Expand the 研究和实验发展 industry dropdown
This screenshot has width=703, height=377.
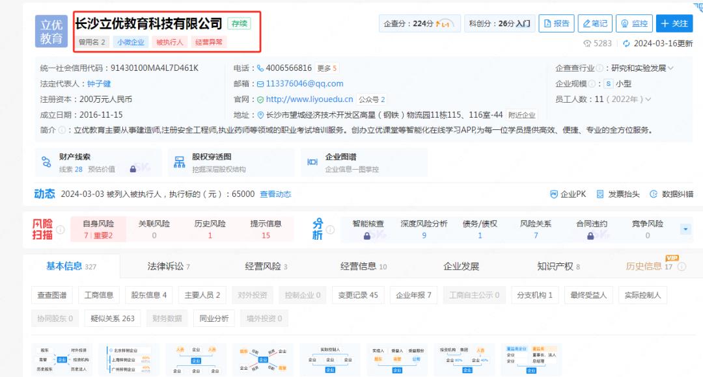(x=670, y=68)
